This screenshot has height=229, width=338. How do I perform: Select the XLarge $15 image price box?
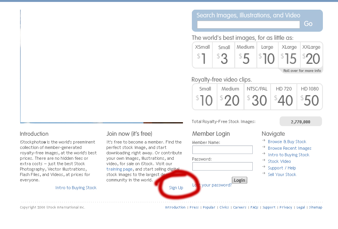pos(289,55)
